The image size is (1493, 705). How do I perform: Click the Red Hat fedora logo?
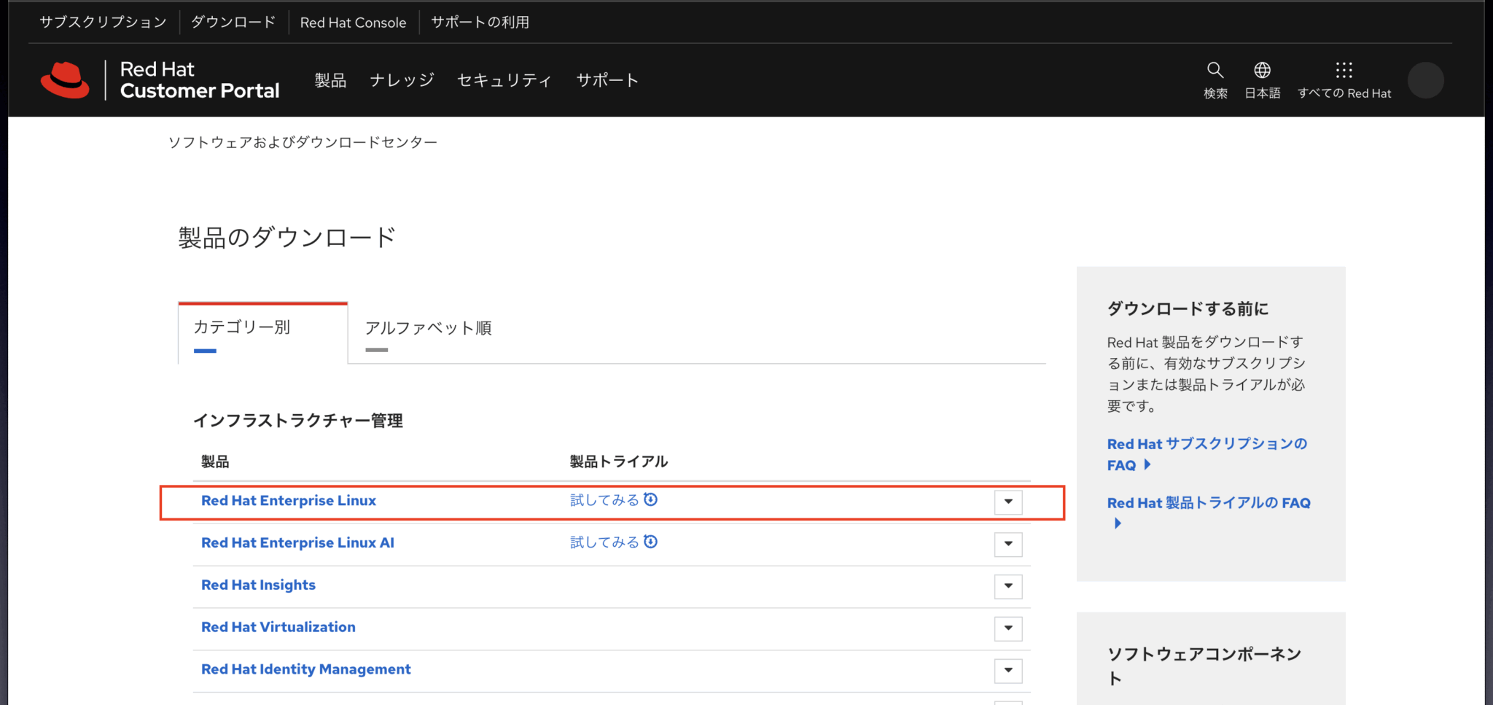coord(65,80)
